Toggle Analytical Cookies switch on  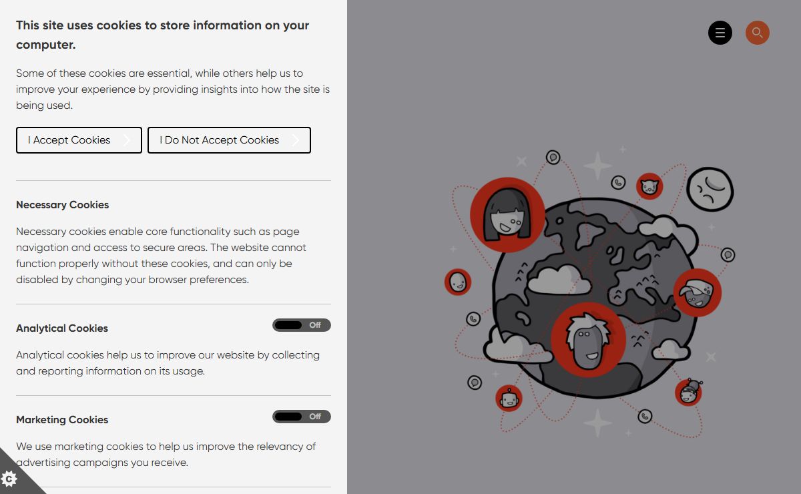302,325
